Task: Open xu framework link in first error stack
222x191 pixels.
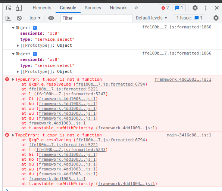Action: tap(67, 108)
